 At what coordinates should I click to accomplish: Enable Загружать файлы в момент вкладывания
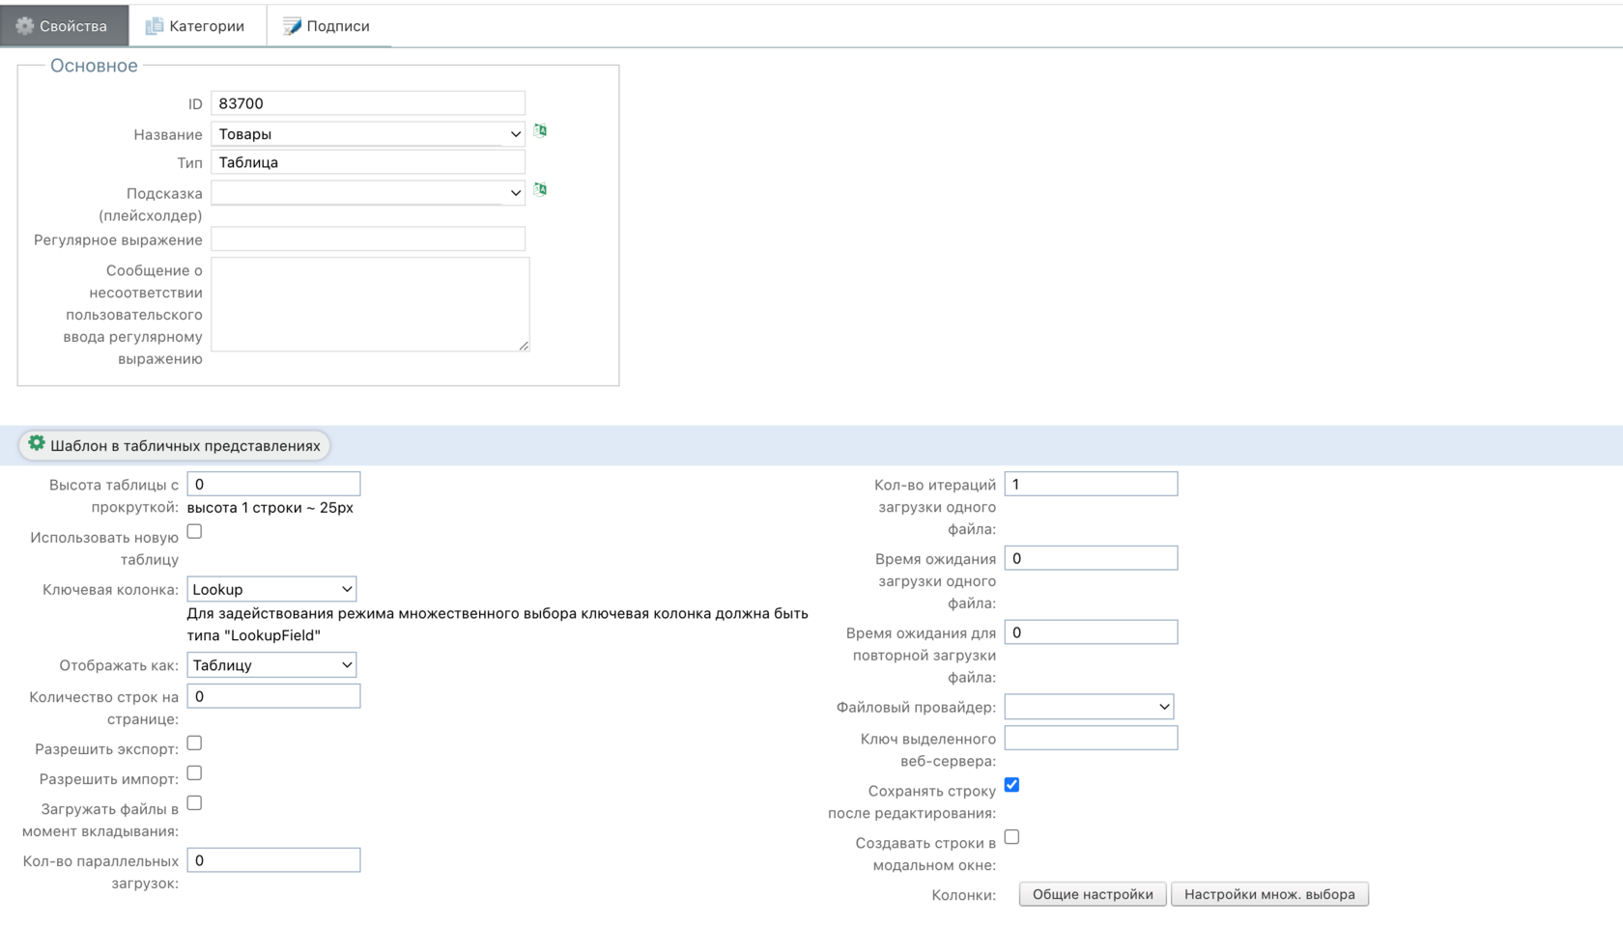[194, 802]
